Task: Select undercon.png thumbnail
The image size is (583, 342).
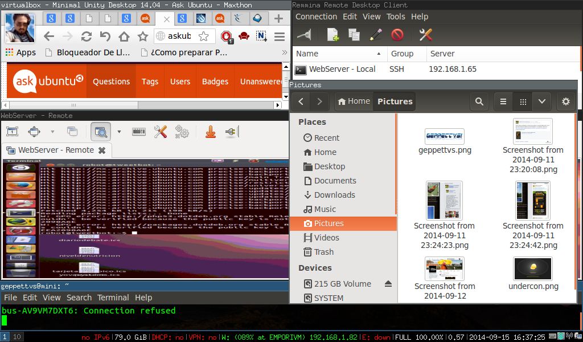Action: click(x=533, y=268)
